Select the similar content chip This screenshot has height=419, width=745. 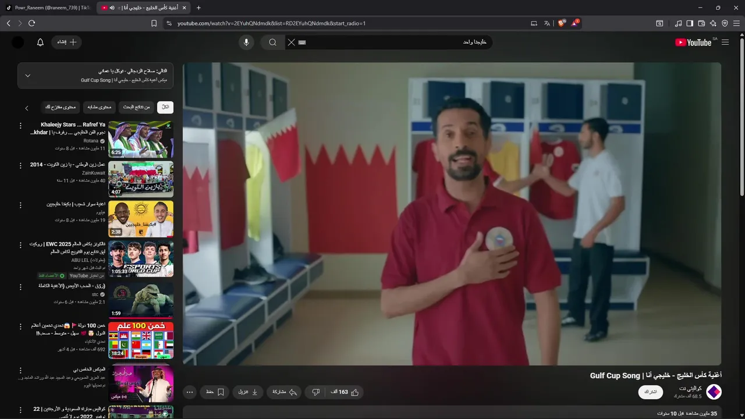(x=100, y=107)
